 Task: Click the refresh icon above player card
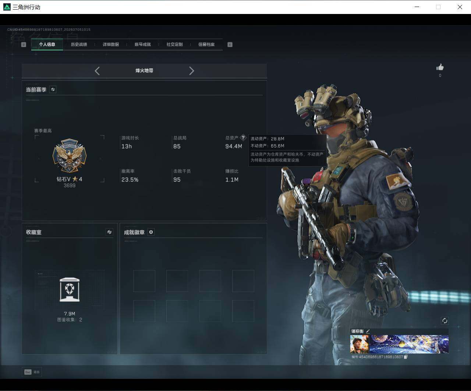pos(445,321)
